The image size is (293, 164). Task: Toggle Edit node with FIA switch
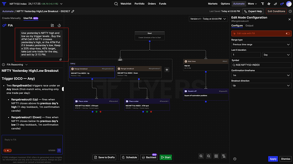[287, 33]
